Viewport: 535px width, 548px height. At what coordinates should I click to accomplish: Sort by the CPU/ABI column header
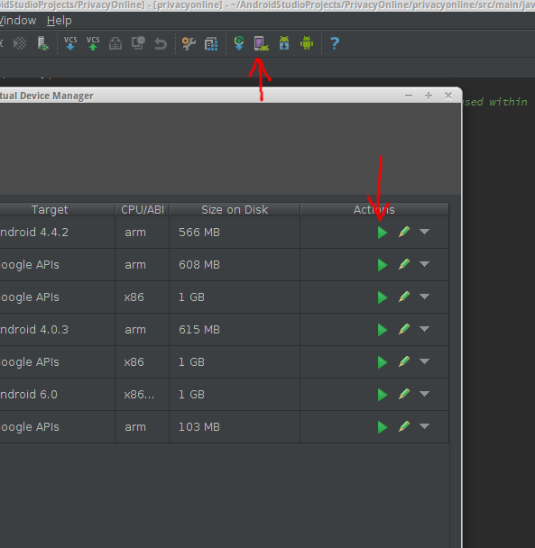(x=143, y=210)
